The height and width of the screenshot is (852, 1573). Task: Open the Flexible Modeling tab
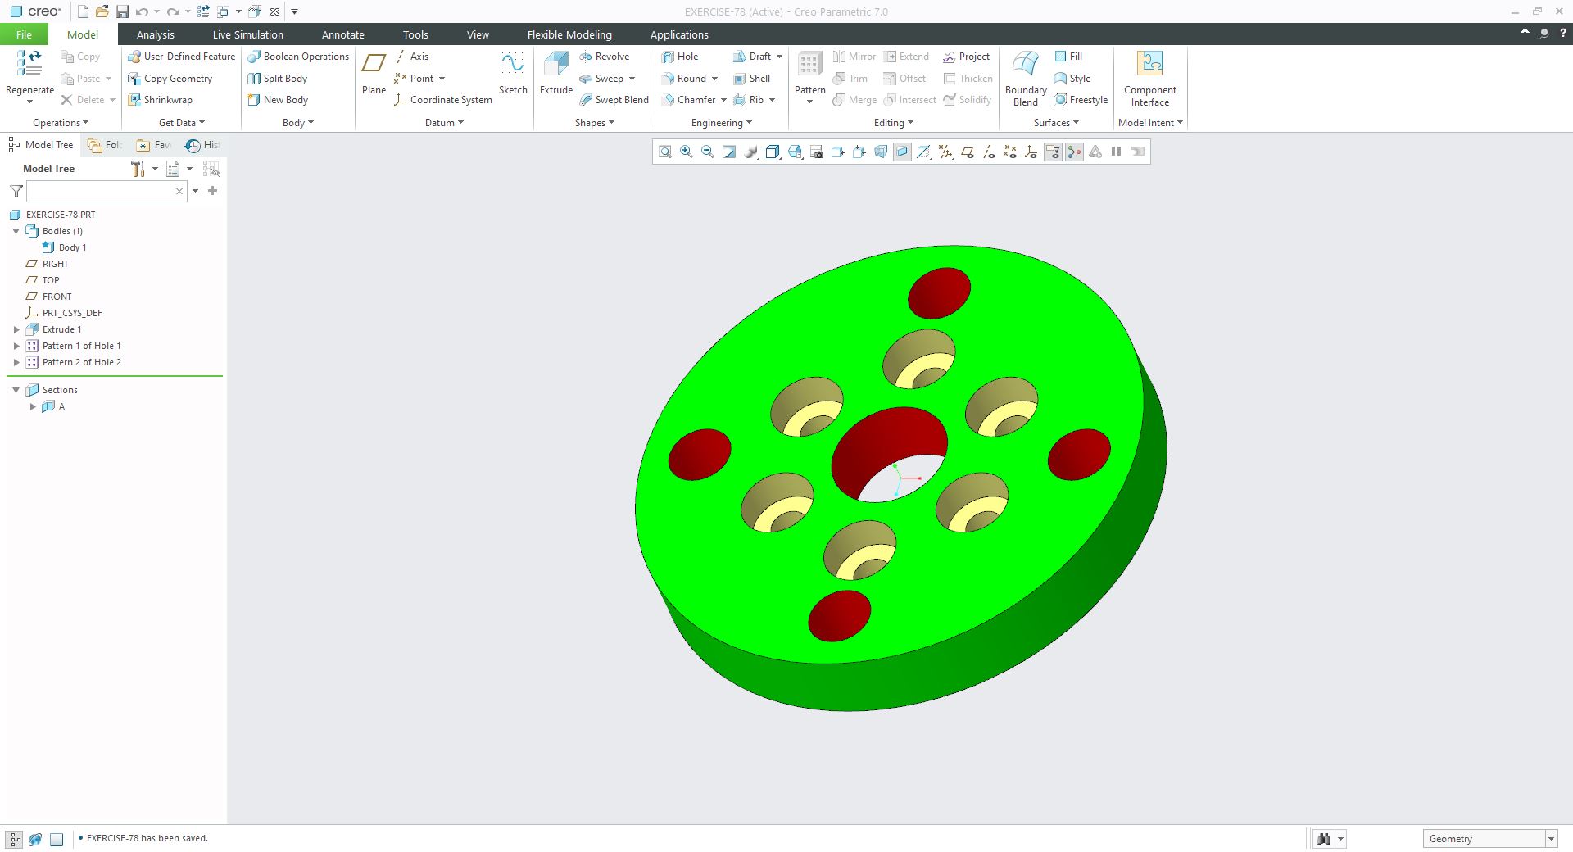pos(569,34)
